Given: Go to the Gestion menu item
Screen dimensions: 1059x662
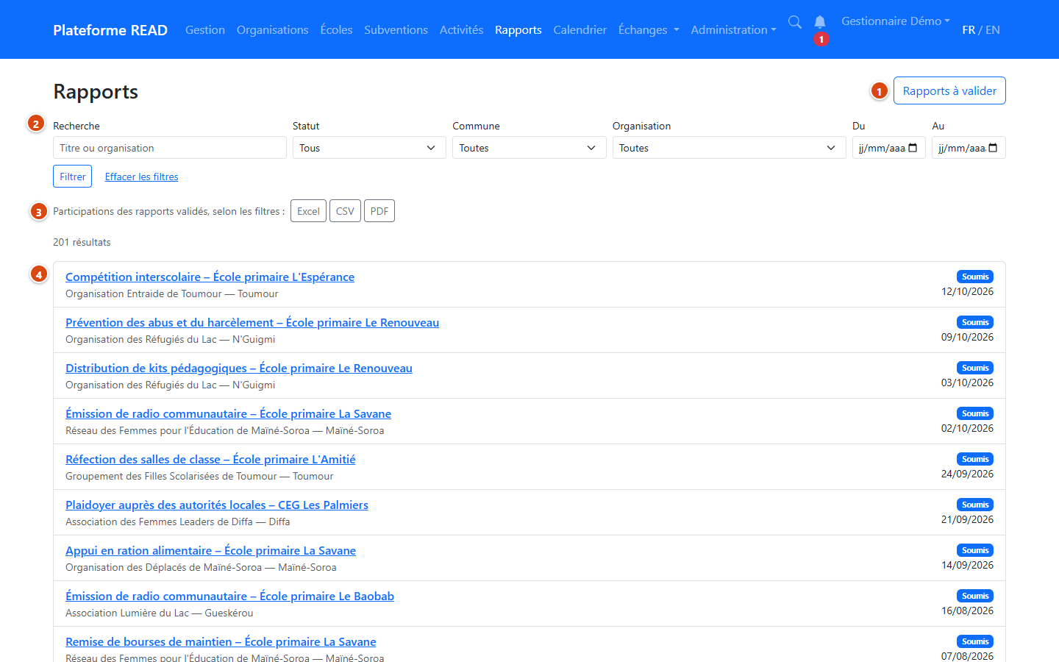Looking at the screenshot, I should click(x=205, y=30).
